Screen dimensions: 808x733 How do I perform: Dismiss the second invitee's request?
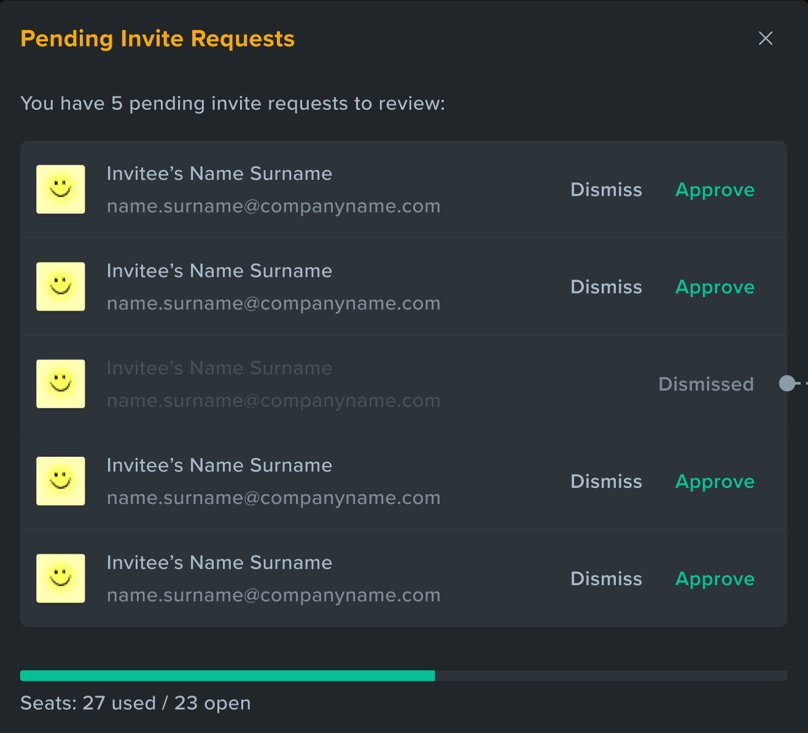click(606, 287)
